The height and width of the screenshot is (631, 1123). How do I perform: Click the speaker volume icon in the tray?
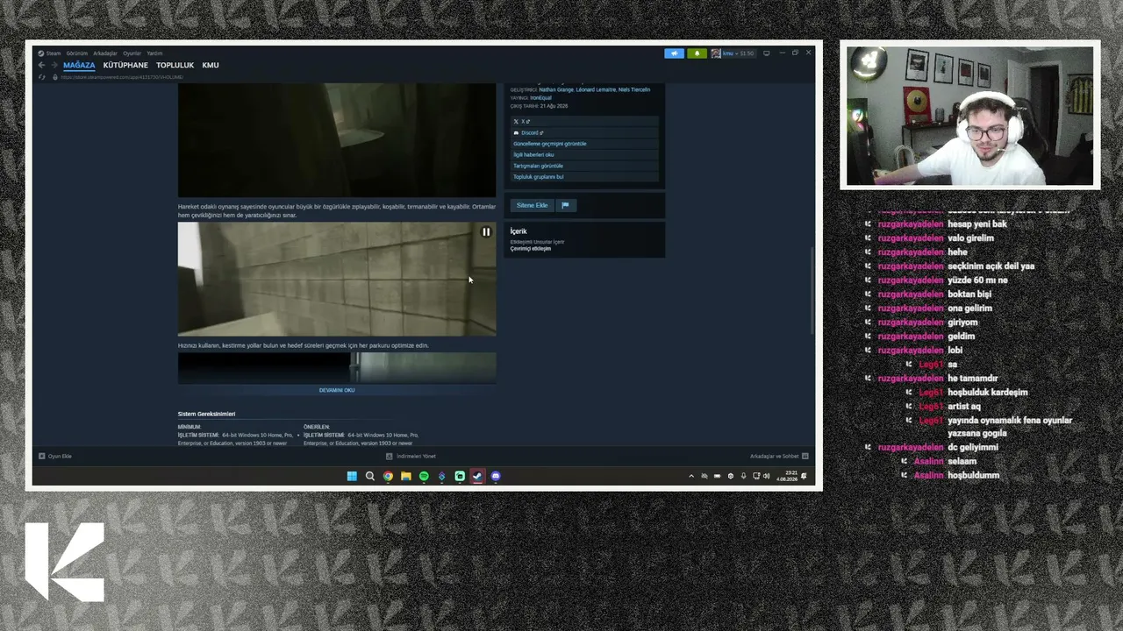[x=767, y=476]
